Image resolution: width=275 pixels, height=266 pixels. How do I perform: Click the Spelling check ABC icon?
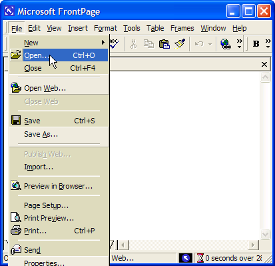(115, 44)
